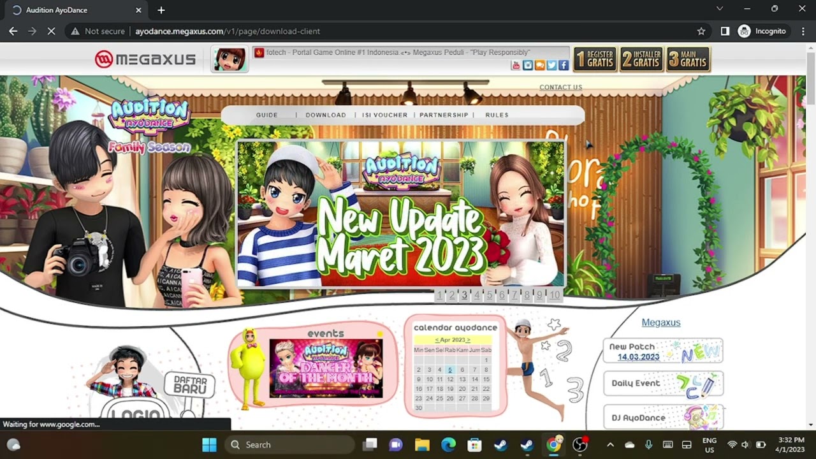The image size is (816, 459).
Task: Open the Dancer of the Month event image
Action: click(326, 368)
